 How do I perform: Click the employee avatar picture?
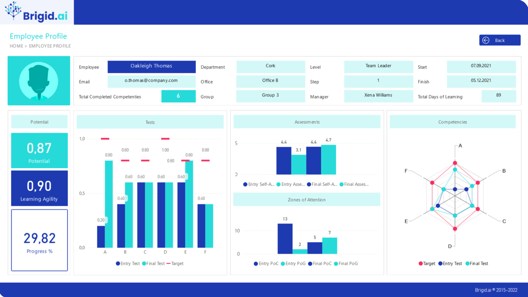pyautogui.click(x=39, y=81)
